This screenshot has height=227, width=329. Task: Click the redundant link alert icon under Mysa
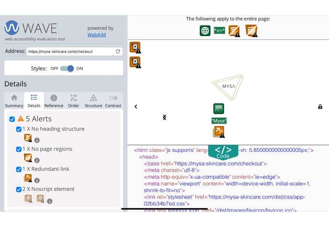click(x=219, y=132)
